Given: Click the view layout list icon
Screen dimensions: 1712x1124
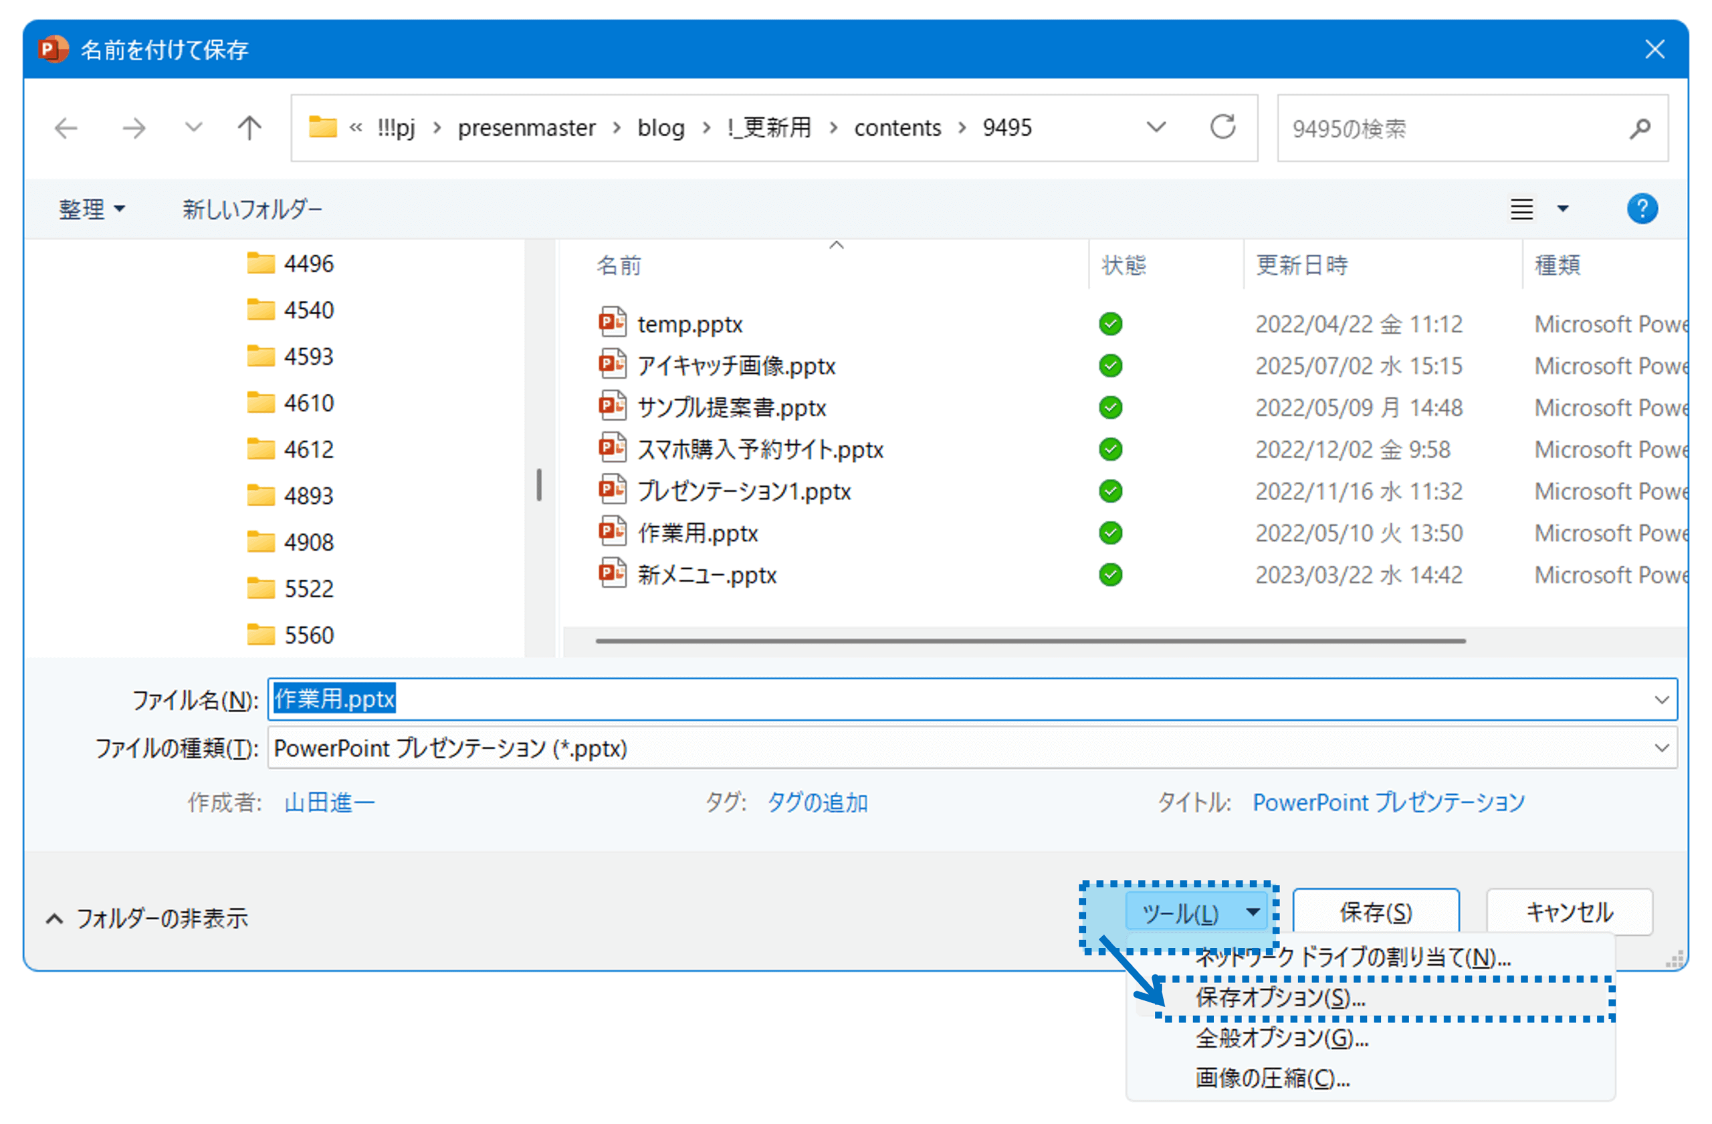Looking at the screenshot, I should click(1521, 209).
